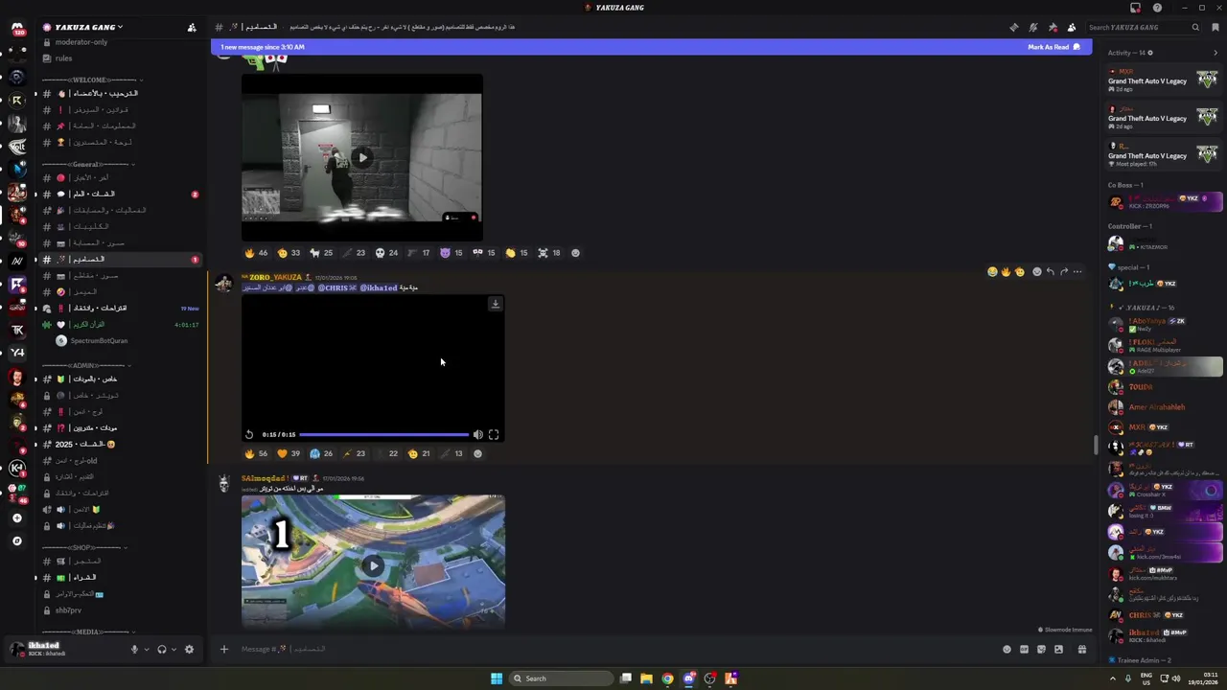Open the KITAEMOR member entry
Viewport: 1227px width, 690px height.
1163,244
